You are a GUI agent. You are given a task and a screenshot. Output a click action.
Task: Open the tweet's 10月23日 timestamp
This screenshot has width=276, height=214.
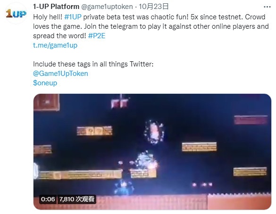(154, 7)
